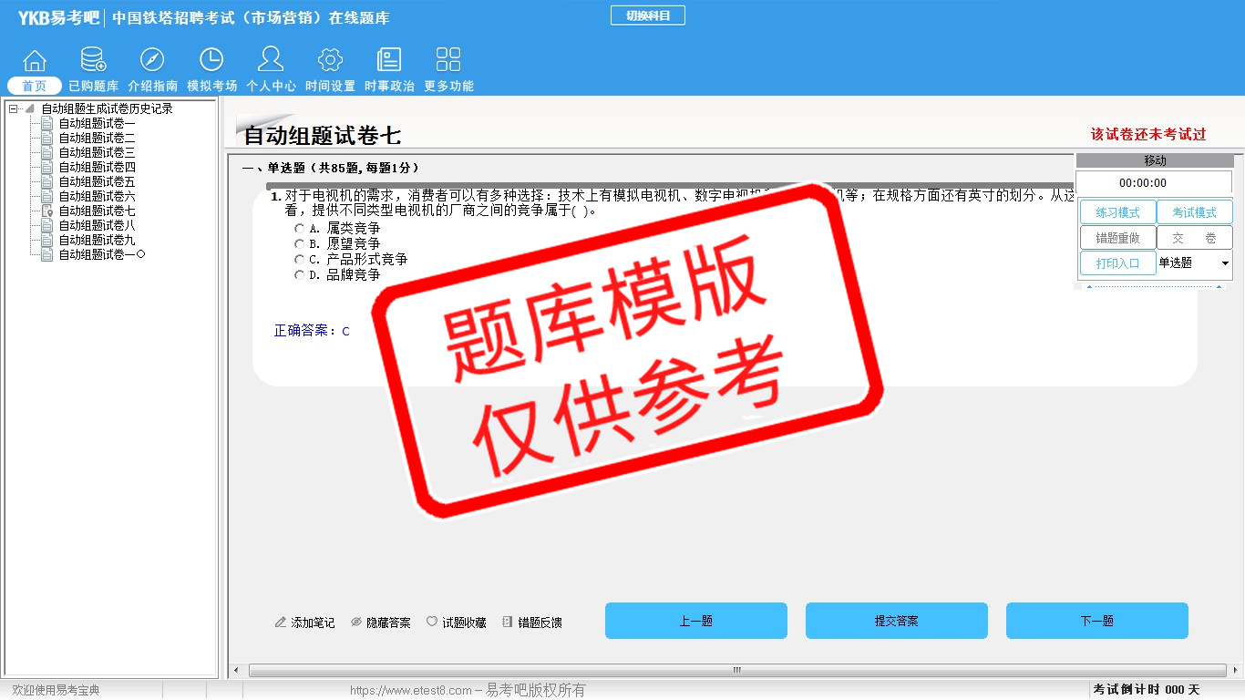Click the 正确答案：C text

tap(312, 331)
